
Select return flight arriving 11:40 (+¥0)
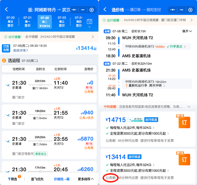49,89
